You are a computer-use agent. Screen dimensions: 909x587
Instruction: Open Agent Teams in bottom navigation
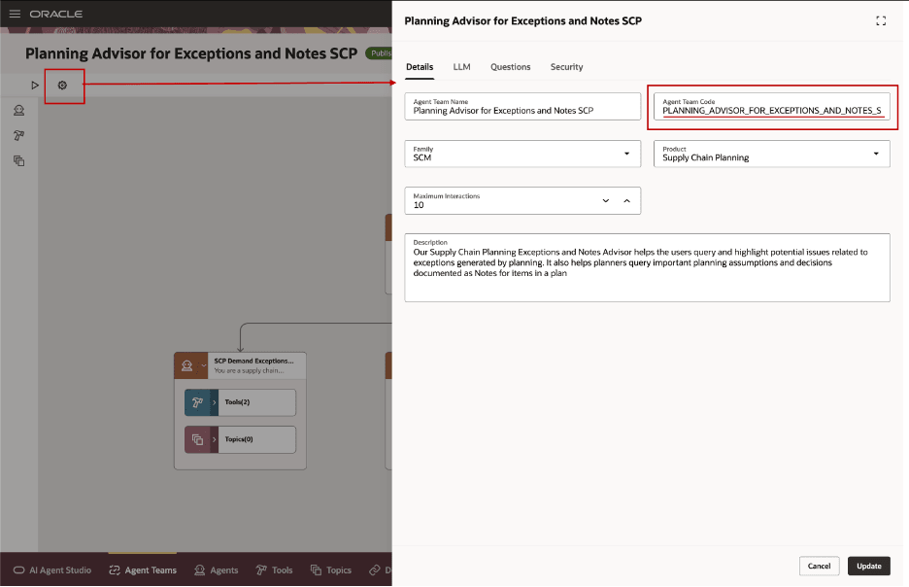tap(143, 570)
